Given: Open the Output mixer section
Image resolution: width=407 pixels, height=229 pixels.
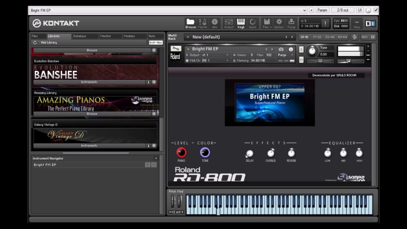Looking at the screenshot, I should click(229, 23).
